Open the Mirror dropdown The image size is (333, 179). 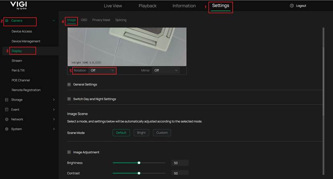(x=166, y=70)
